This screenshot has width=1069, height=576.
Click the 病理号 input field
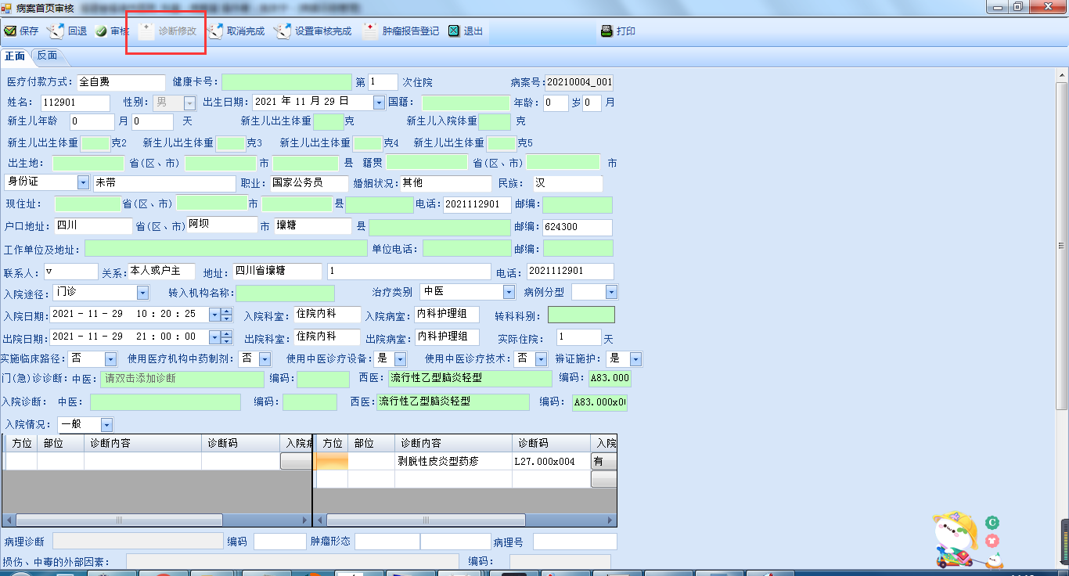tap(575, 542)
